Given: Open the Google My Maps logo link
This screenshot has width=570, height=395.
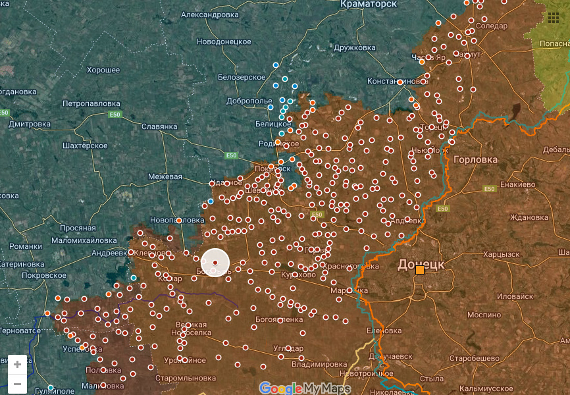Looking at the screenshot, I should click(305, 388).
